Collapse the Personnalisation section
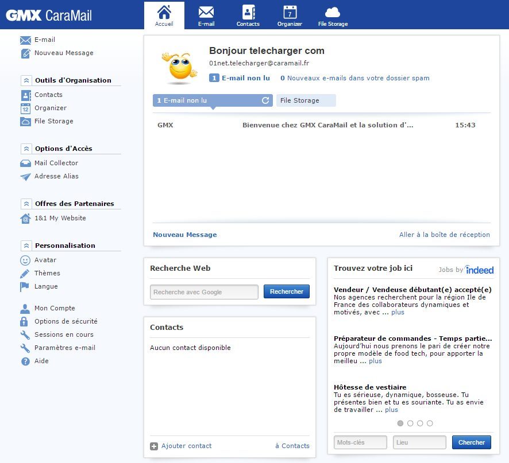Viewport: 509px width, 463px height. tap(26, 246)
